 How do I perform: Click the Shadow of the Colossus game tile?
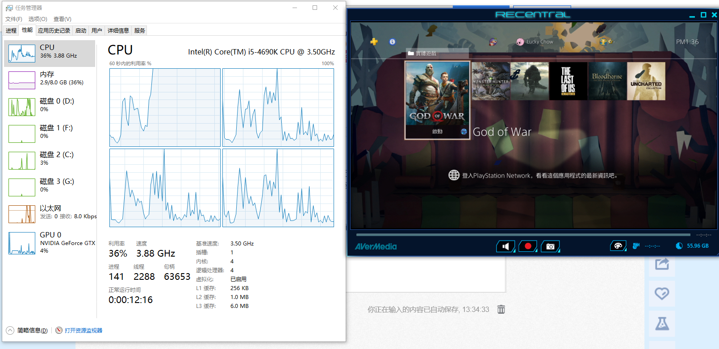[529, 81]
